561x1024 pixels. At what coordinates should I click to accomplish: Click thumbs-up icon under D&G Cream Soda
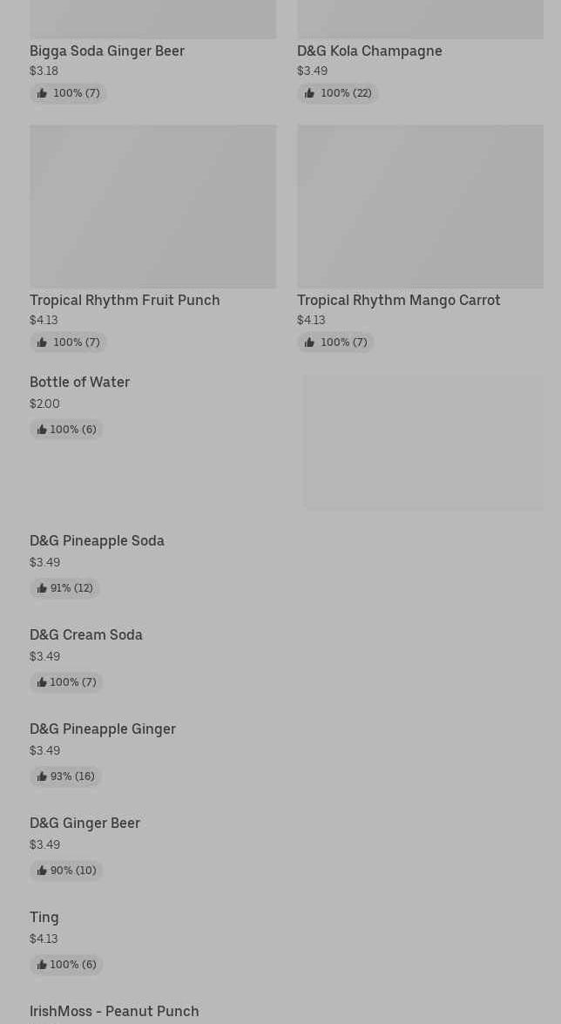click(42, 682)
